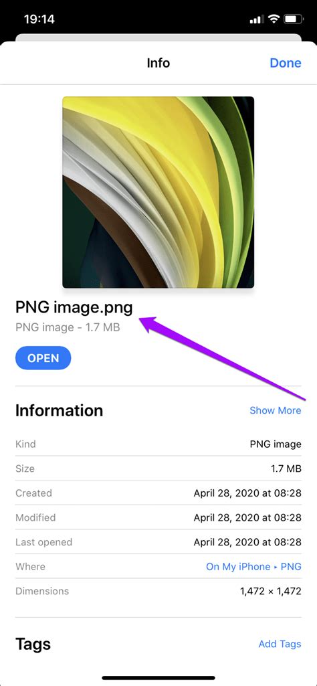Tap the cellular signal bars icon
The height and width of the screenshot is (686, 317).
257,19
